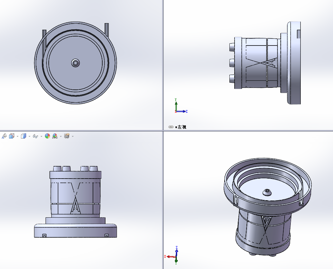333x269 pixels.
Task: Click the XYZ triad in isometric viewport
Action: tap(171, 255)
